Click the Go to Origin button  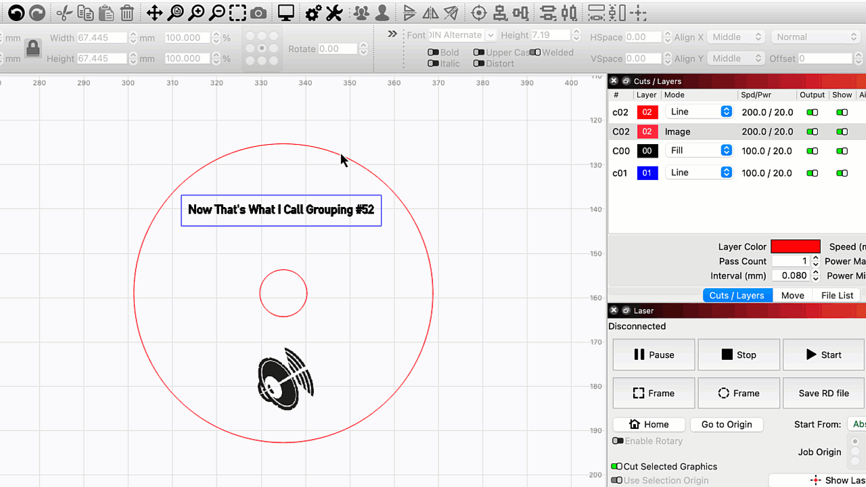click(727, 424)
